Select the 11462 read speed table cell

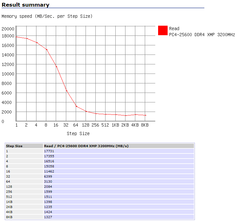pyautogui.click(x=48, y=171)
